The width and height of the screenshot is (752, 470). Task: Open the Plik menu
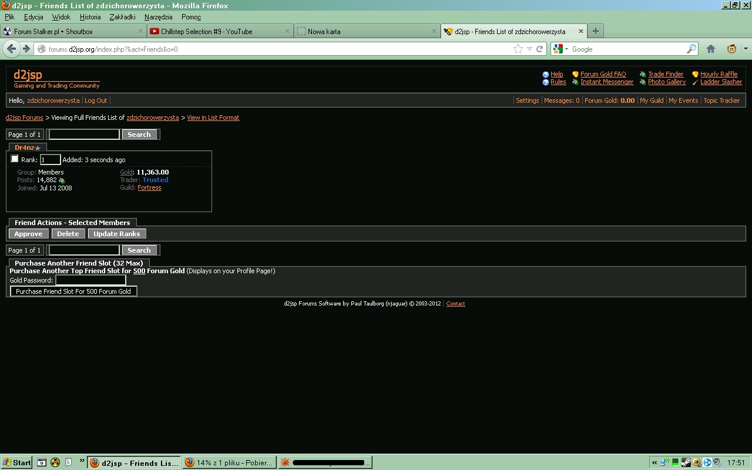click(x=9, y=17)
